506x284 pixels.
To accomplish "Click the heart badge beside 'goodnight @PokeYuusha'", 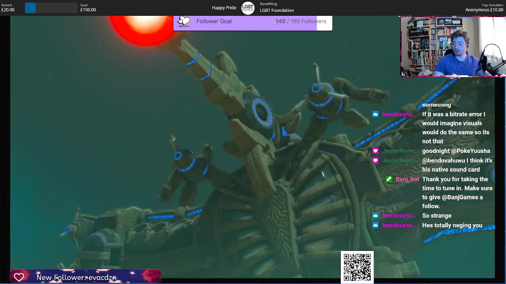I will (x=375, y=151).
